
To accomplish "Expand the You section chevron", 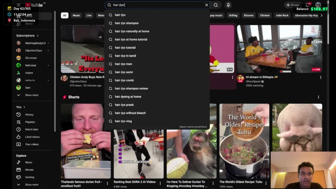I will (24, 107).
